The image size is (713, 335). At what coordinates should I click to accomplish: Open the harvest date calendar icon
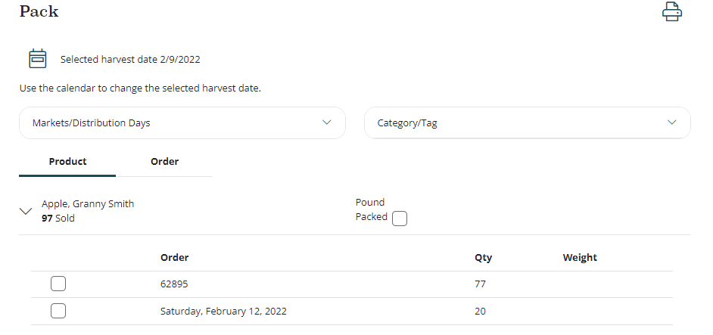pos(38,59)
